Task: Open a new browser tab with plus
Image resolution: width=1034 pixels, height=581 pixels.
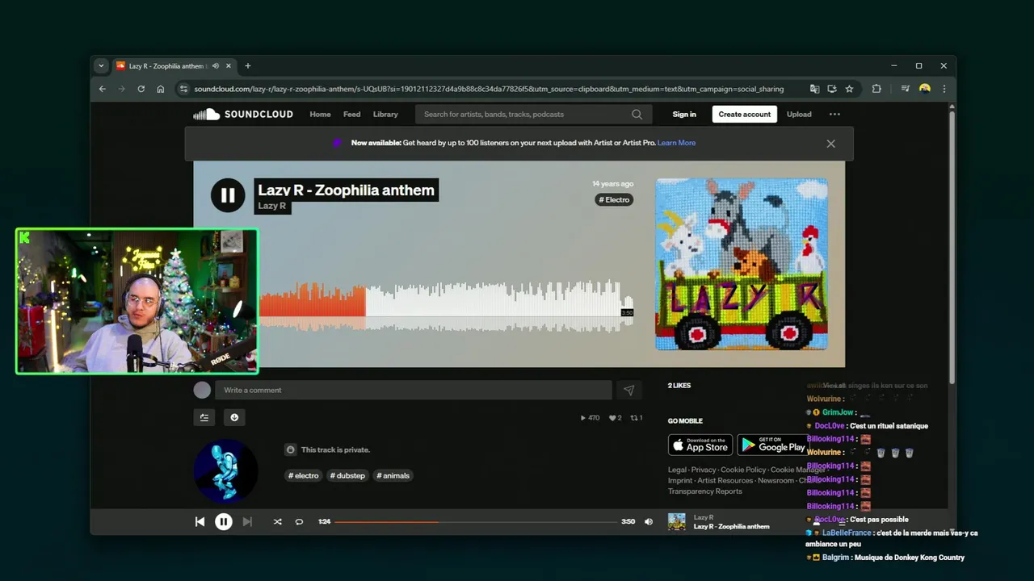Action: pyautogui.click(x=248, y=66)
